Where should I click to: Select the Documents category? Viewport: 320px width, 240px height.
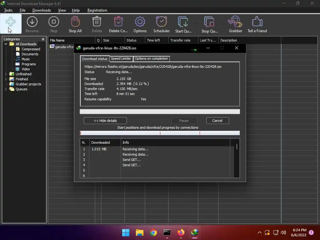(x=30, y=54)
